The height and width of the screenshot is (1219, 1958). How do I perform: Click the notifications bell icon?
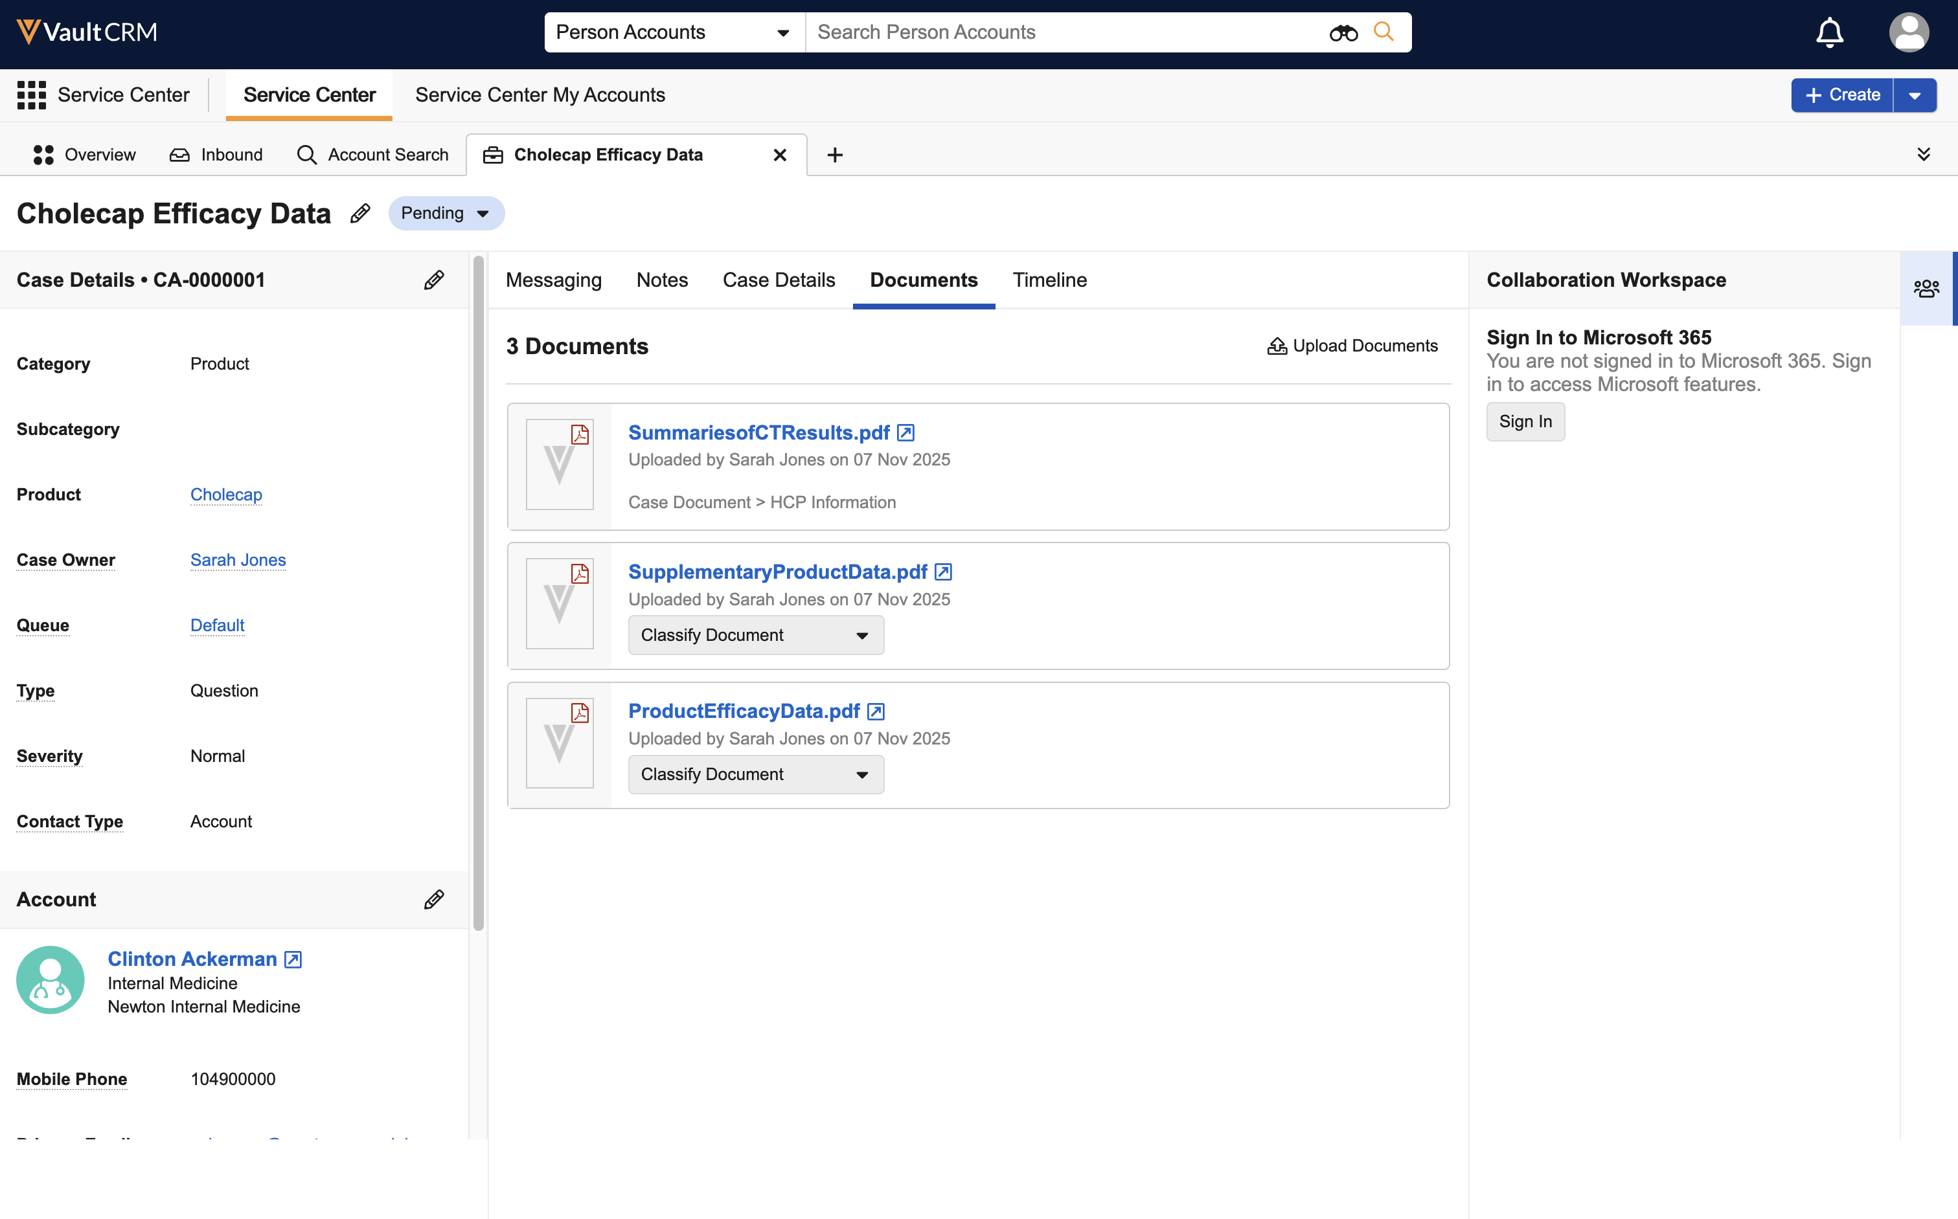pos(1829,33)
